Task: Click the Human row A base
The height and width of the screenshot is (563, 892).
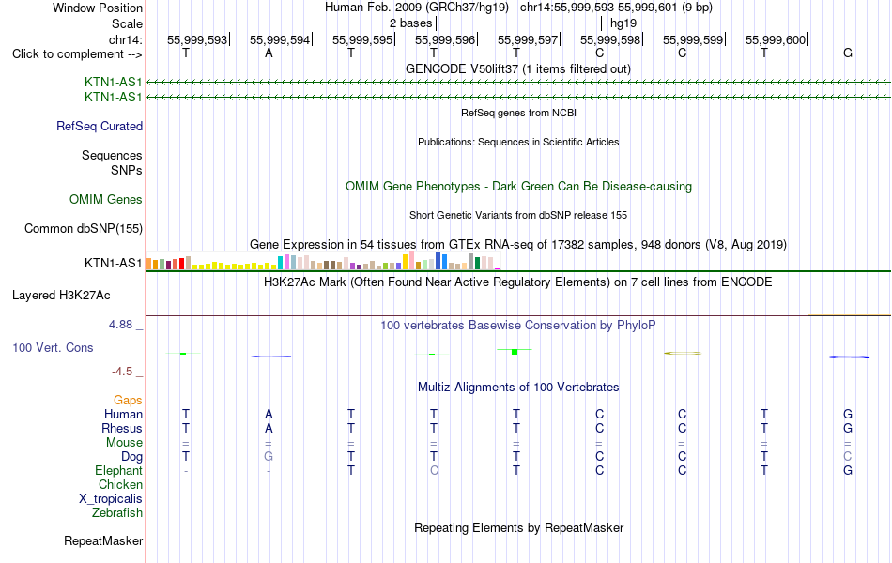Action: 269,414
